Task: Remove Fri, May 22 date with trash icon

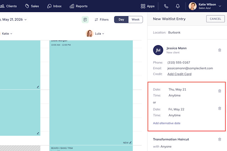Action: (x=220, y=109)
